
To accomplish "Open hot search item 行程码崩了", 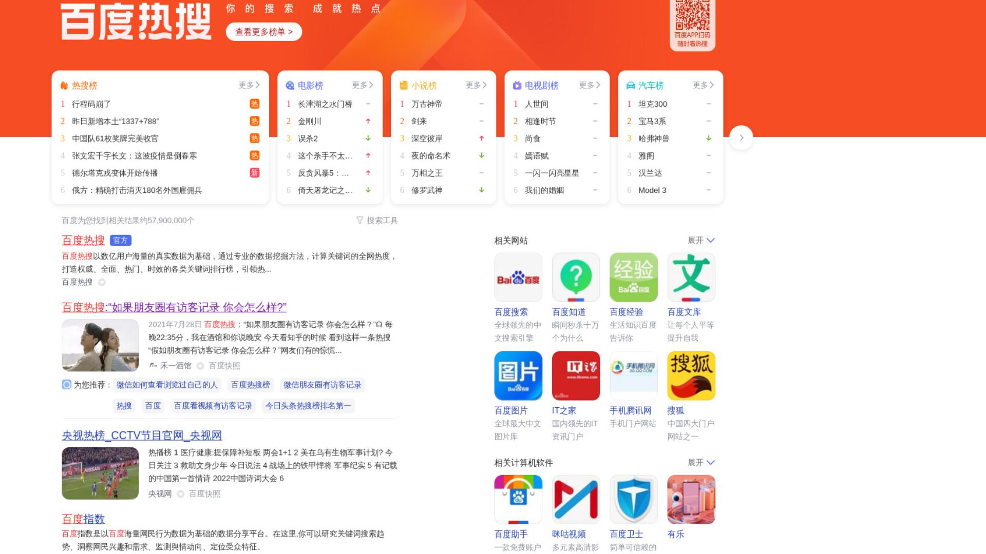I will pos(91,104).
